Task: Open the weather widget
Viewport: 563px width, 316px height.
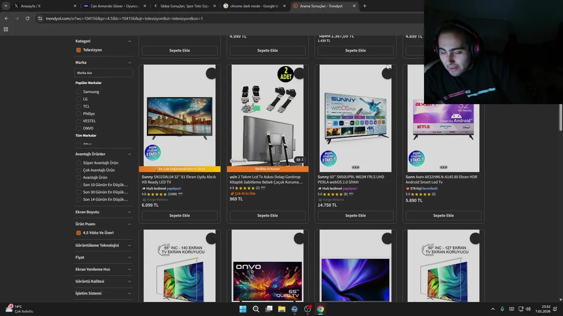Action: tap(19, 309)
